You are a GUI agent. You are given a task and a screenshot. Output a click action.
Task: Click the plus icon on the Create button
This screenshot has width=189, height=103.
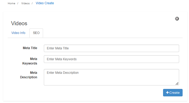[x=167, y=92]
